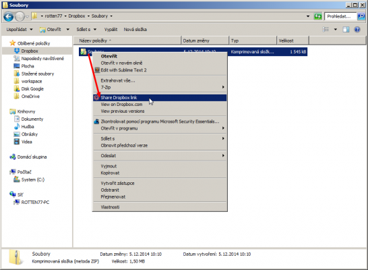368x270 pixels.
Task: Click the search magnifier icon
Action: (x=361, y=16)
